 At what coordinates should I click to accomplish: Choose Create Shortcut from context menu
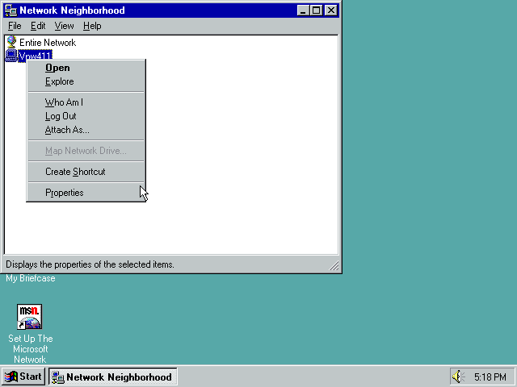tap(86, 172)
